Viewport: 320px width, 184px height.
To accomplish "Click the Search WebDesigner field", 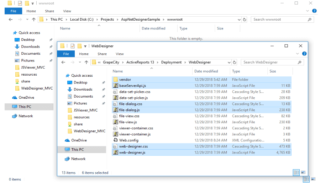I will (272, 63).
